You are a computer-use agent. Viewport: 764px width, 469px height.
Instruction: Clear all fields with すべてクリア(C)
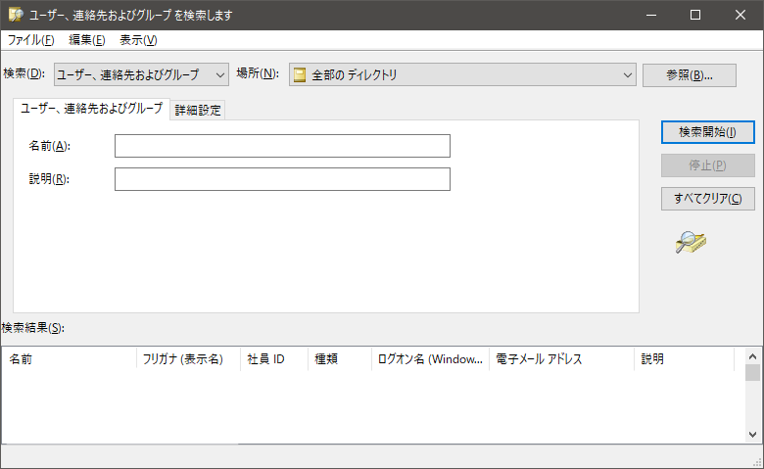point(707,199)
